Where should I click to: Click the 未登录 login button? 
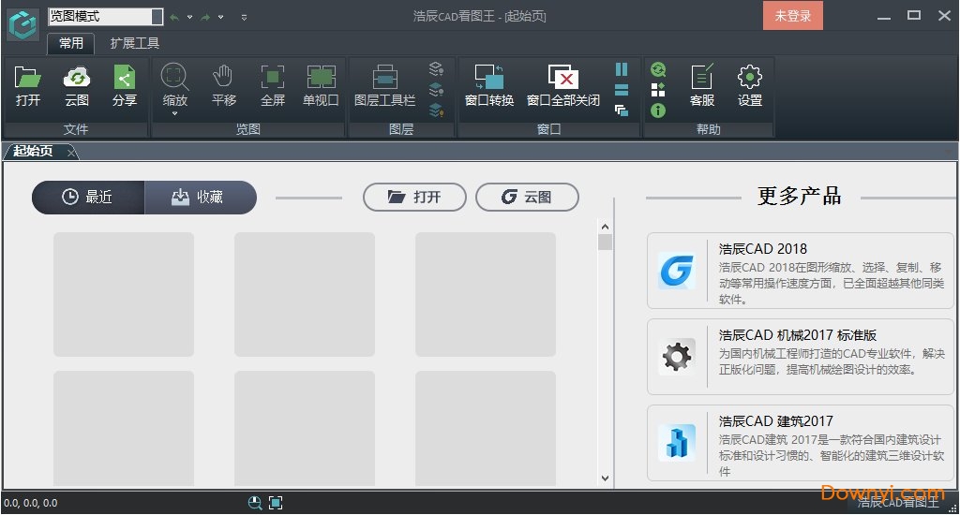(x=792, y=16)
